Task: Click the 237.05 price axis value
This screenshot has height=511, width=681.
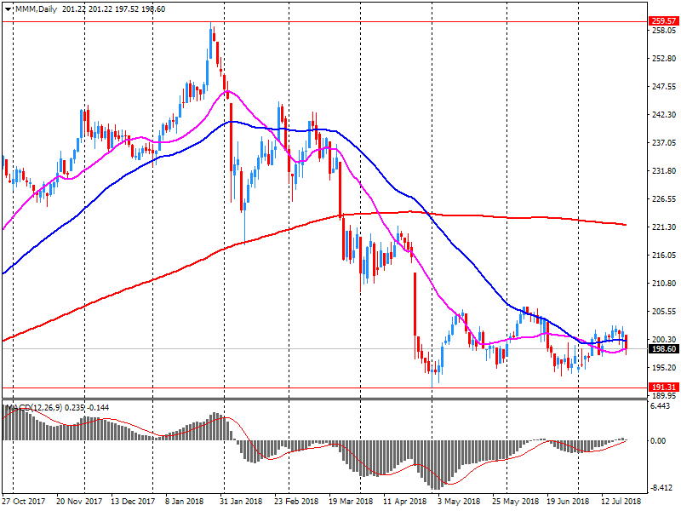Action: click(x=664, y=143)
